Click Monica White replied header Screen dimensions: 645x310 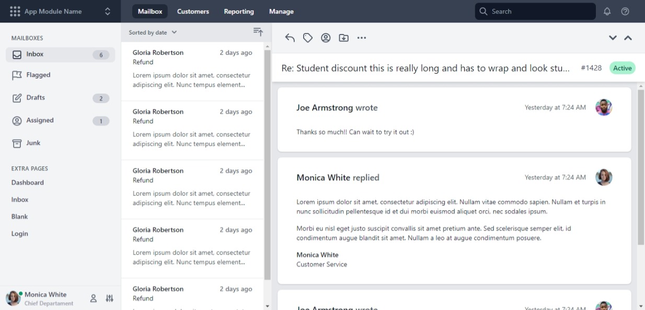click(x=338, y=178)
